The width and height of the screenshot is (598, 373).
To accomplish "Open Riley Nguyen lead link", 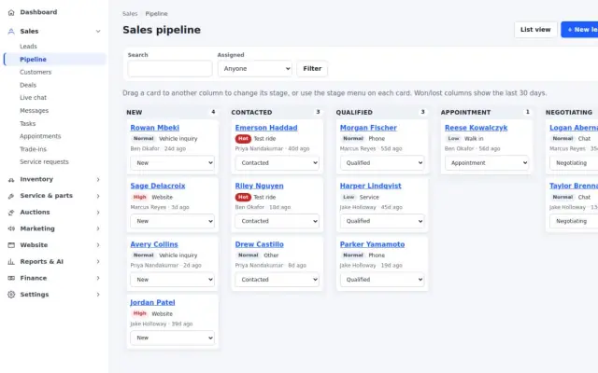I will pyautogui.click(x=260, y=186).
